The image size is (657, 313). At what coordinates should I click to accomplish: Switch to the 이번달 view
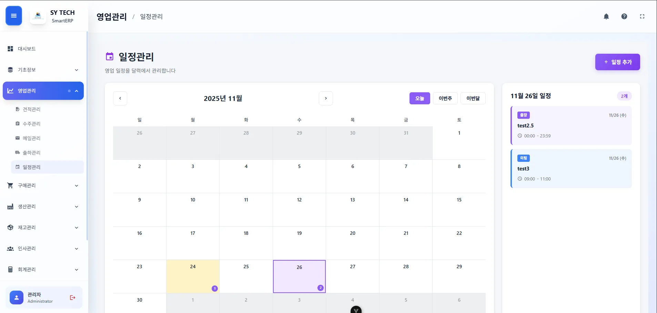point(473,98)
